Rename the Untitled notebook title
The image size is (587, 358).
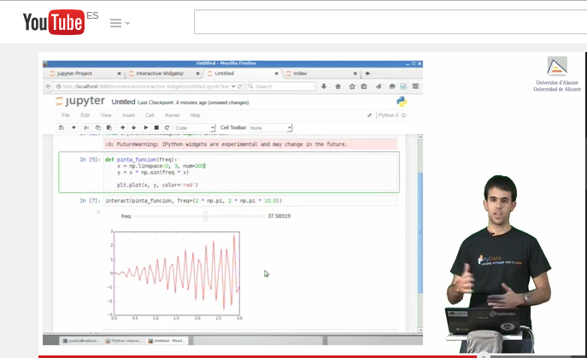123,102
